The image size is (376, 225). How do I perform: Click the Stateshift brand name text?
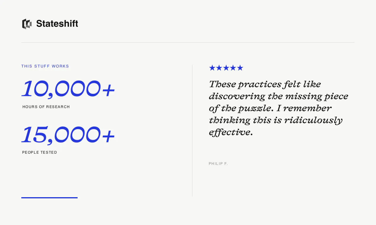57,23
